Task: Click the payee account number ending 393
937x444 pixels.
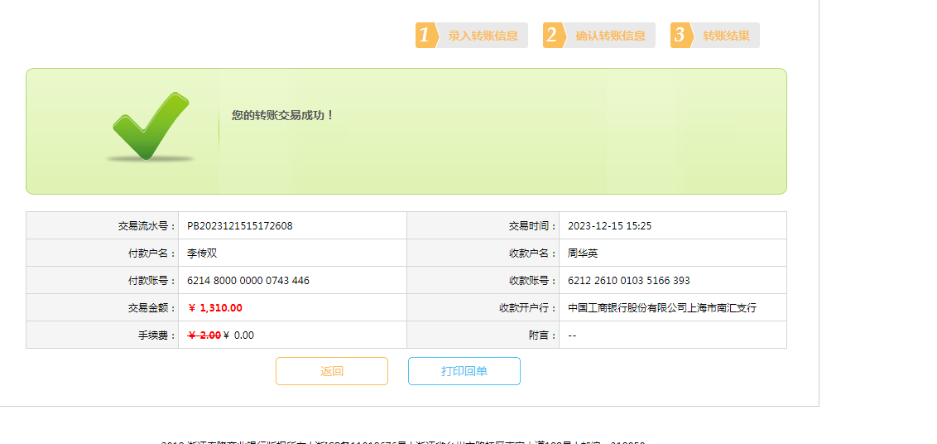Action: point(628,281)
